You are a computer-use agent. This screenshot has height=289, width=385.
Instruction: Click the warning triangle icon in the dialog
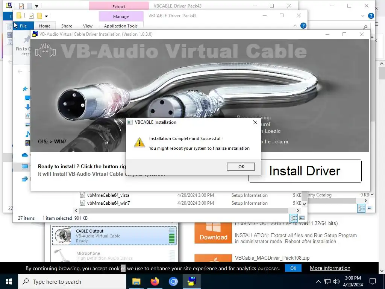click(139, 142)
